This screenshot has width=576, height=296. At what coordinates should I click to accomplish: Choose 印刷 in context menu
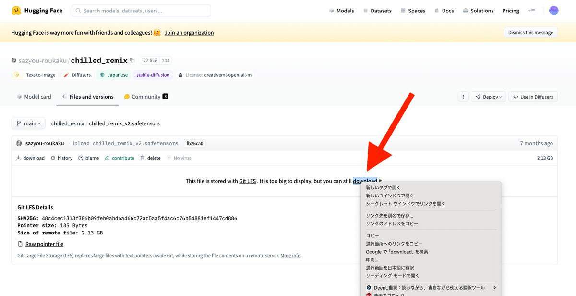point(430,260)
